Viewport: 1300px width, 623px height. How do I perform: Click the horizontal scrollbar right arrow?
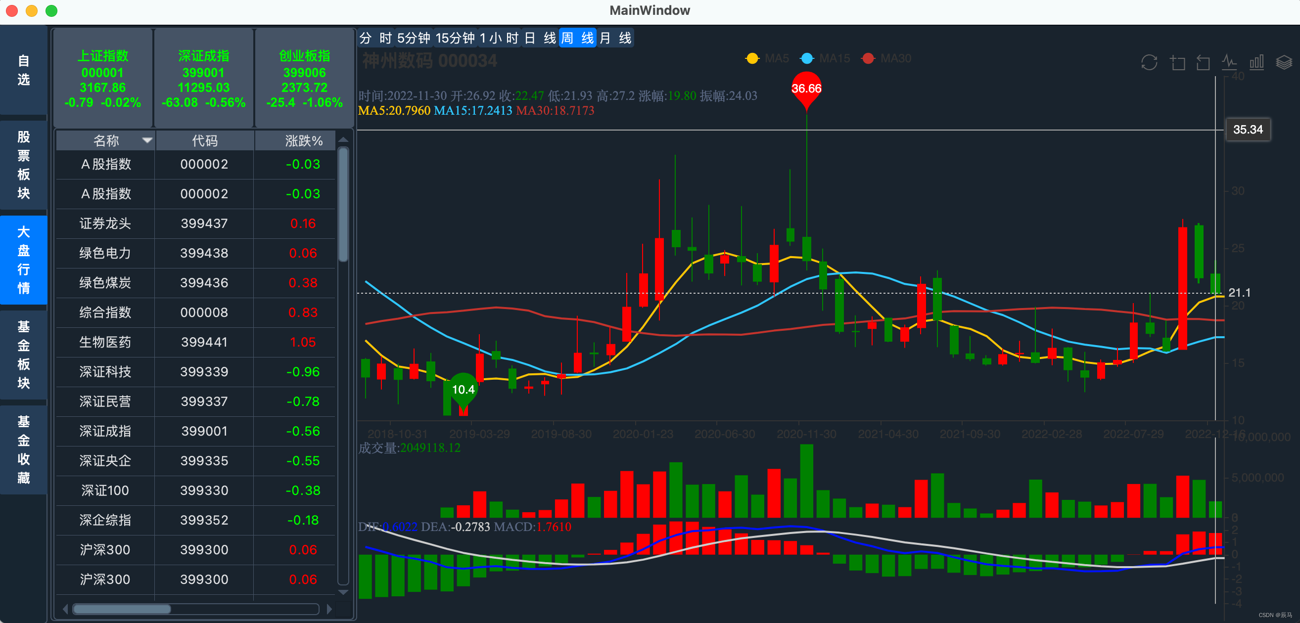click(x=329, y=609)
